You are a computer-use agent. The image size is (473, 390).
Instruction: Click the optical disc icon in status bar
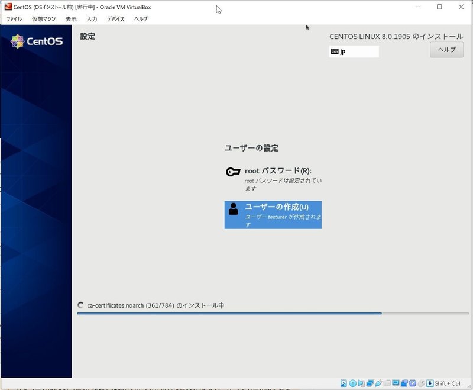pyautogui.click(x=352, y=383)
